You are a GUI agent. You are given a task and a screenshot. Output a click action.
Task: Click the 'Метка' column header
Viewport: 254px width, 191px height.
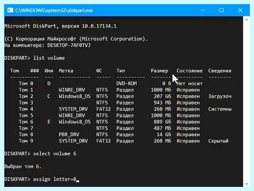pyautogui.click(x=66, y=71)
